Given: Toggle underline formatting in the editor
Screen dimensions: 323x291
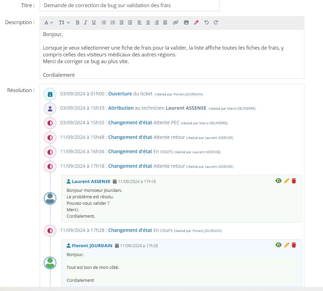Looking at the screenshot, I should pos(94,22).
